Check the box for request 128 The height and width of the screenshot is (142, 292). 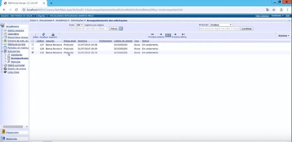33,49
